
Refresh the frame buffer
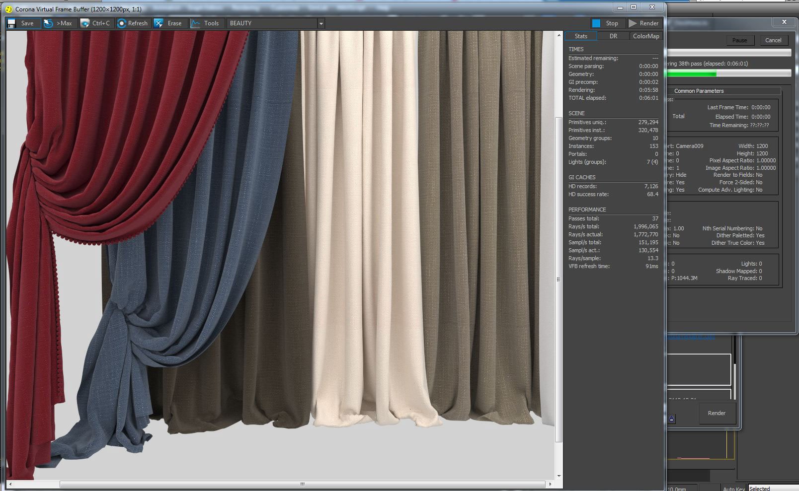133,23
